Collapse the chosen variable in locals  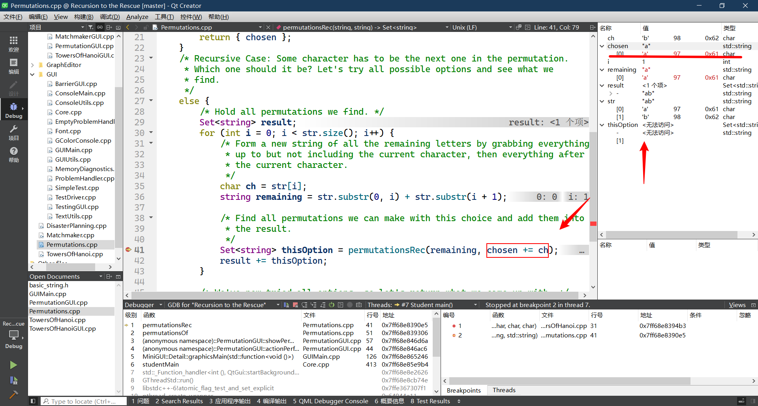click(602, 46)
